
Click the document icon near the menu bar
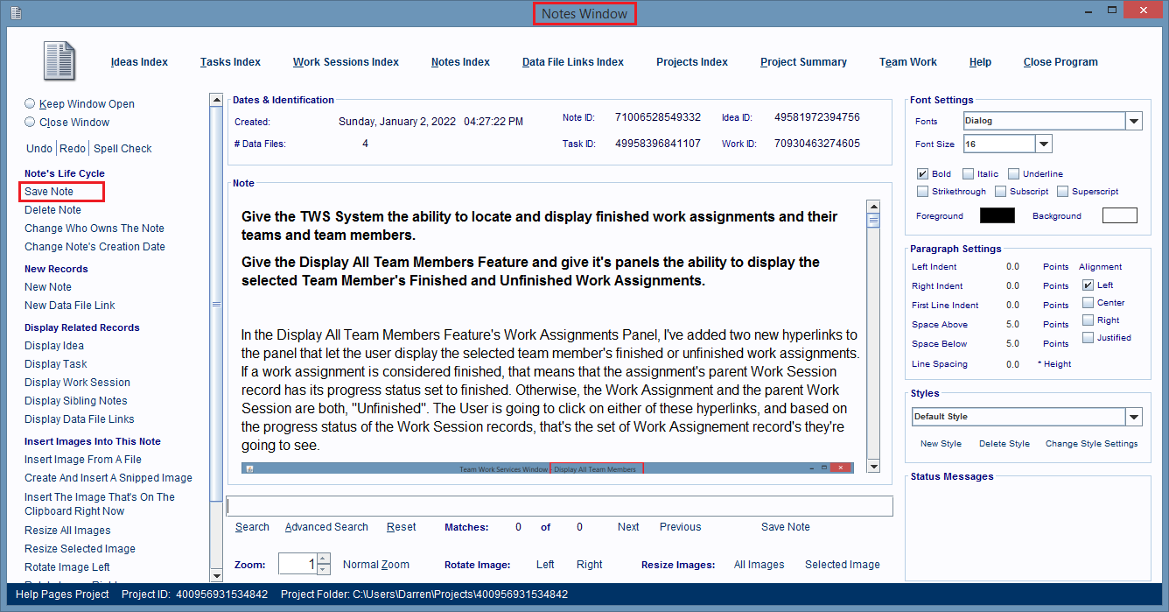click(59, 61)
